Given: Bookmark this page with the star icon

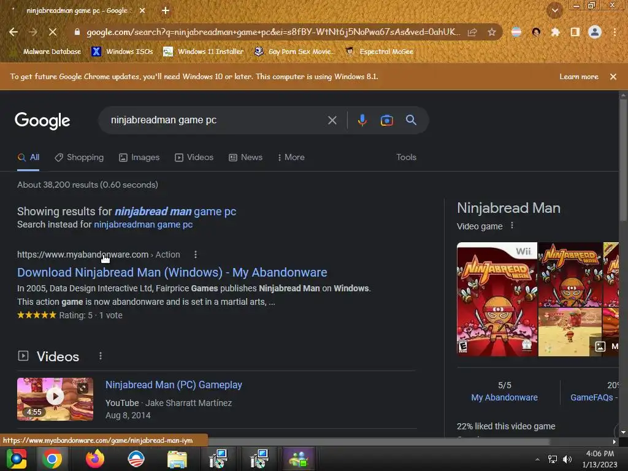Looking at the screenshot, I should click(x=492, y=32).
